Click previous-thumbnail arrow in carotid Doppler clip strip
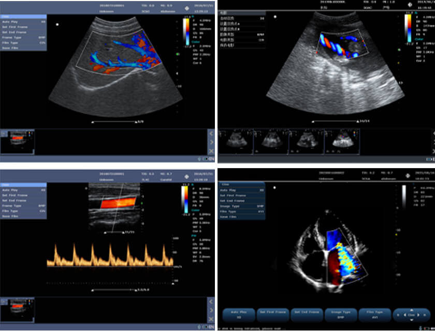This screenshot has width=435, height=331. [x=211, y=302]
